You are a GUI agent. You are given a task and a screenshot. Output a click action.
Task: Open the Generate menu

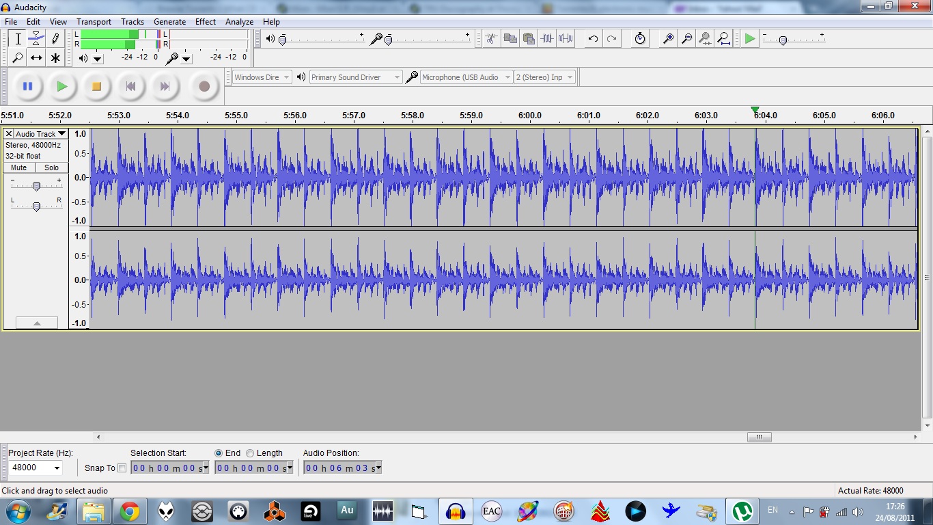coord(169,22)
